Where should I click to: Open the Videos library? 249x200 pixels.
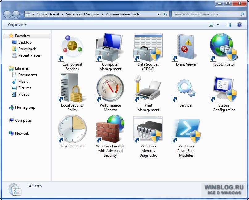coord(21,94)
